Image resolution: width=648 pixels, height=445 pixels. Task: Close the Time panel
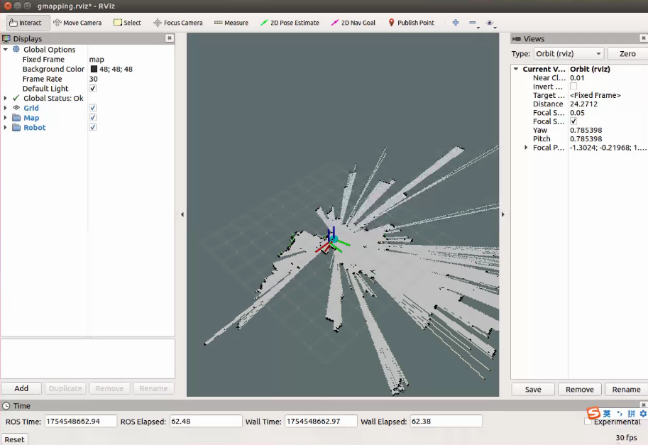[x=644, y=405]
